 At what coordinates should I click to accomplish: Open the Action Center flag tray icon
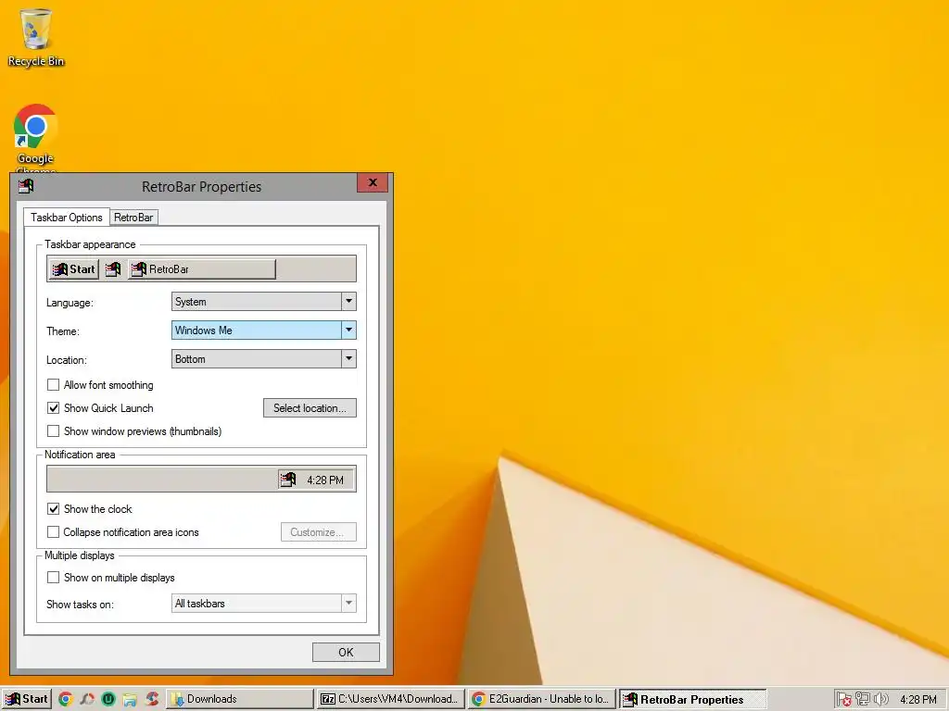843,700
